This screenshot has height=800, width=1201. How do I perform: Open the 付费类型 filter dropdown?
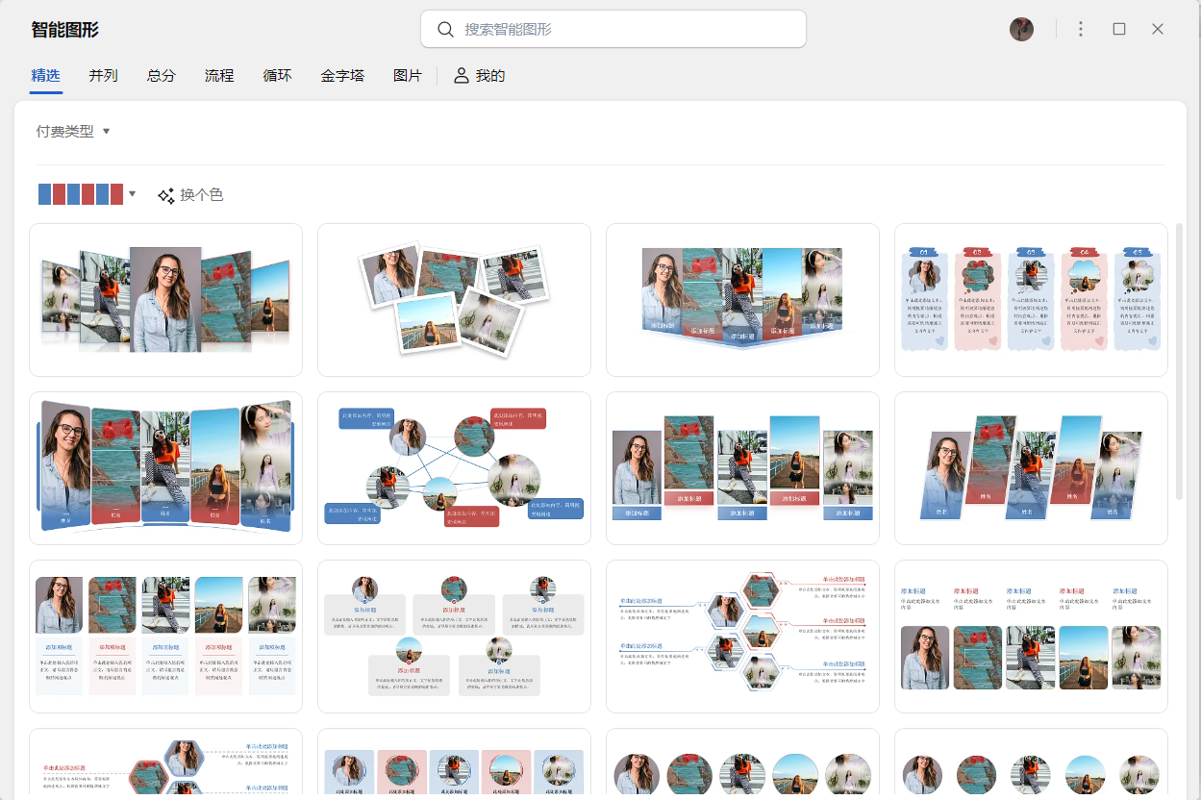[x=72, y=131]
